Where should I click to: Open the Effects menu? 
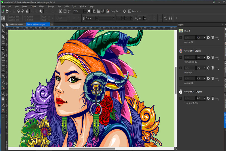tap(42, 7)
